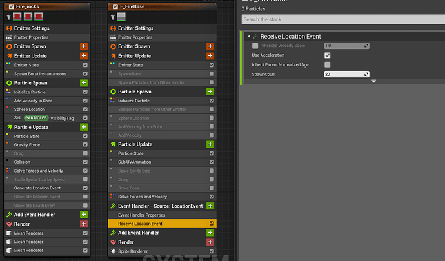Click the SpawnCount value field
Image resolution: width=445 pixels, height=261 pixels.
(x=346, y=74)
